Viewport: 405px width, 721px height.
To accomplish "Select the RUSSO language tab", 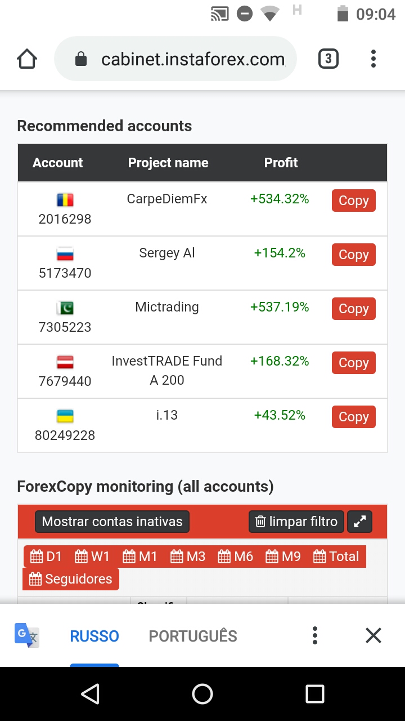I will [94, 636].
